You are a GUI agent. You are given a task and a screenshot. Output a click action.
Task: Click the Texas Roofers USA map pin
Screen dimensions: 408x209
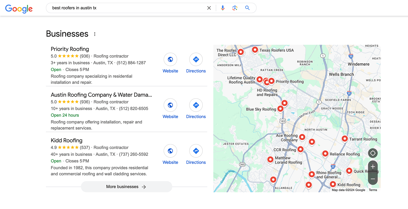click(x=255, y=50)
